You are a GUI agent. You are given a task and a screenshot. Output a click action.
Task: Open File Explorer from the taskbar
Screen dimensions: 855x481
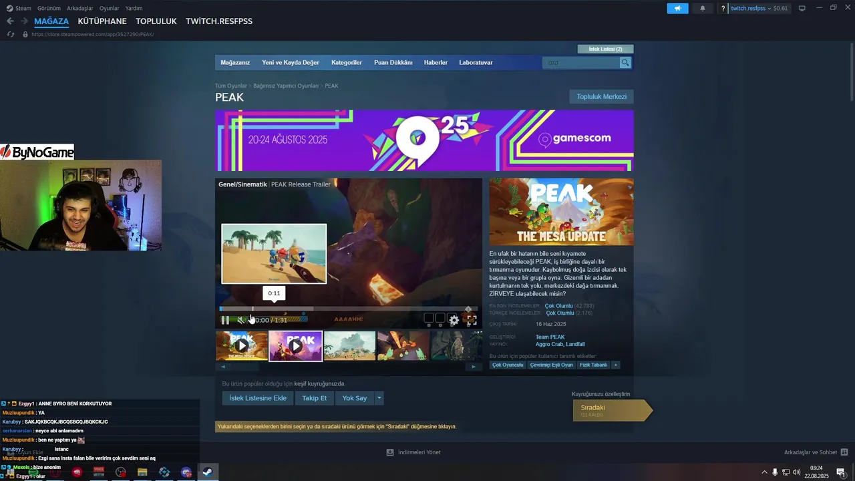coord(142,472)
